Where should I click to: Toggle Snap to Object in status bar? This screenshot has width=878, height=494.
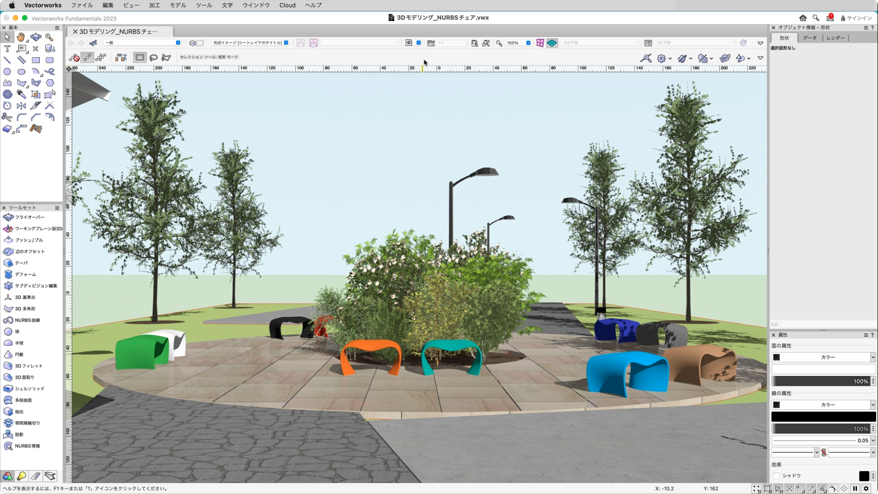(768, 488)
